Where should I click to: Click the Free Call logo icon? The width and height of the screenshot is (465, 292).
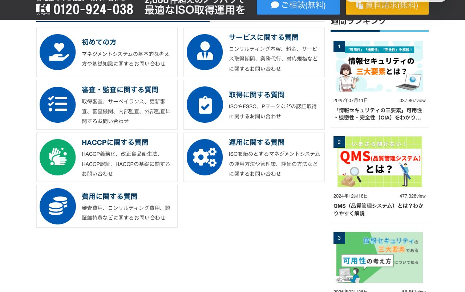coord(43,9)
